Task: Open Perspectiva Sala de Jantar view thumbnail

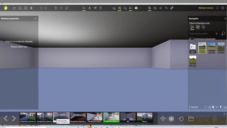Action: pos(78,117)
